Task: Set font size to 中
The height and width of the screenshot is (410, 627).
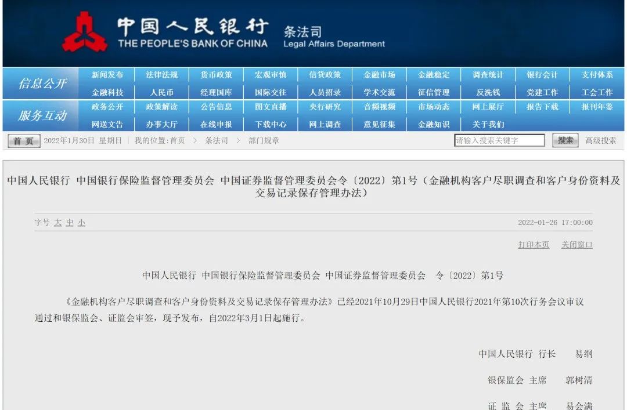Action: click(70, 223)
